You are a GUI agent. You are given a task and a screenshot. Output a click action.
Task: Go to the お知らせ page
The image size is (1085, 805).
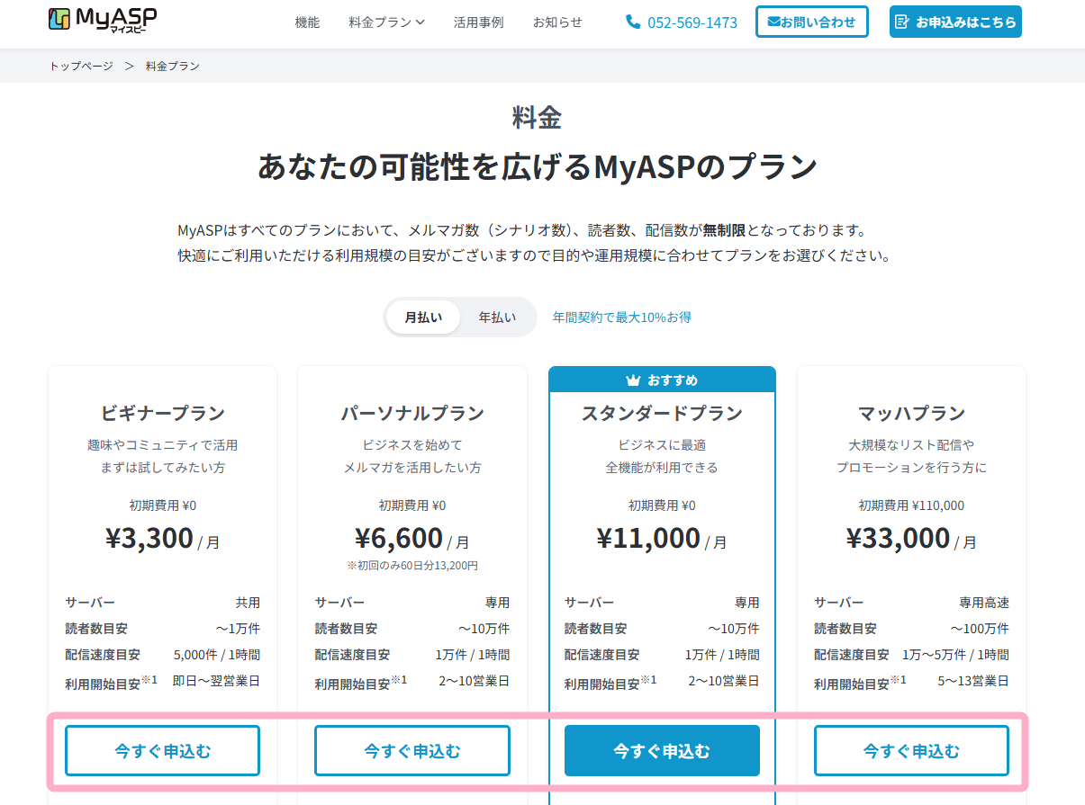coord(557,22)
